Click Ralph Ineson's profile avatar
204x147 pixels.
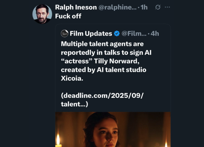click(x=42, y=14)
